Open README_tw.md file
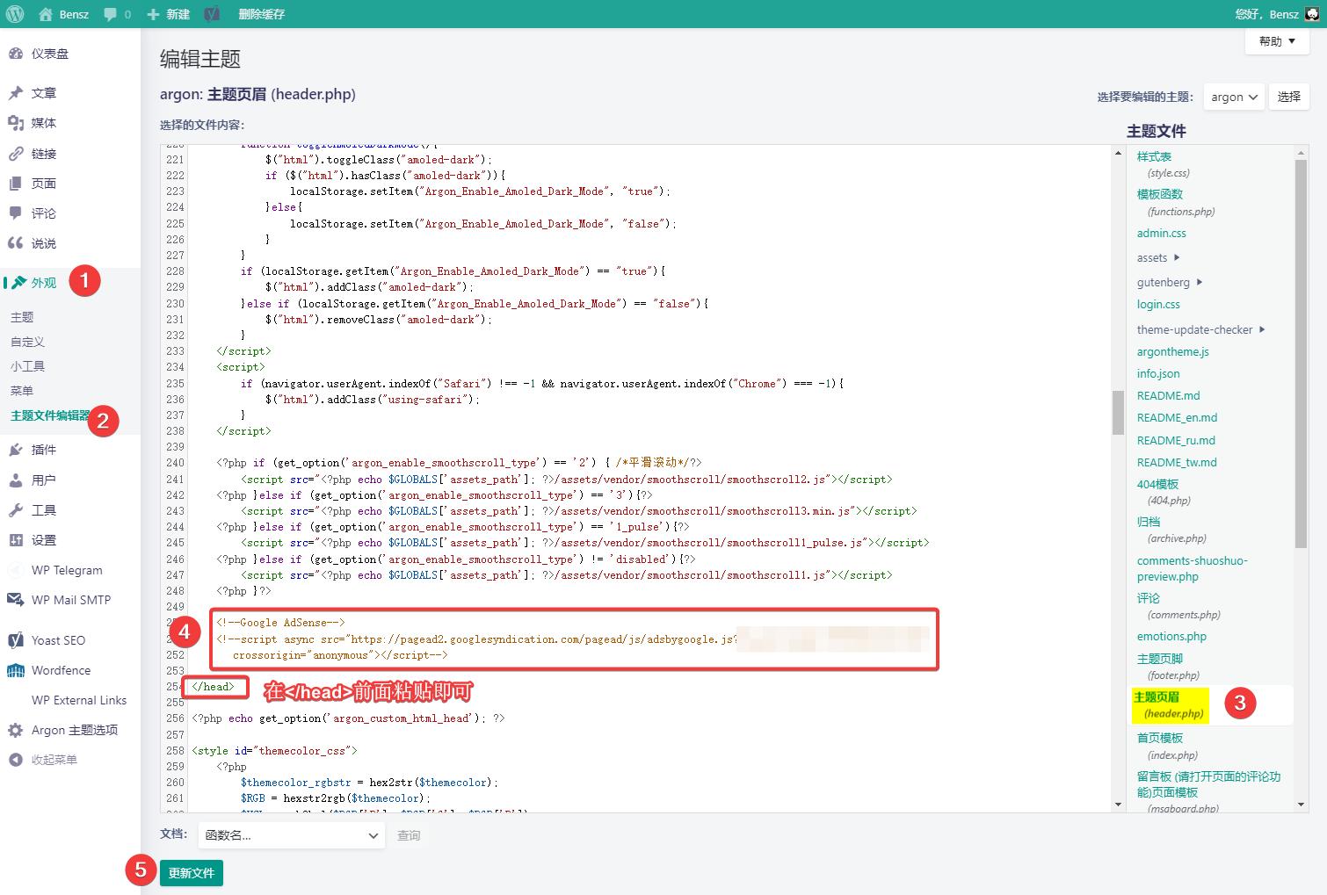 pos(1177,462)
